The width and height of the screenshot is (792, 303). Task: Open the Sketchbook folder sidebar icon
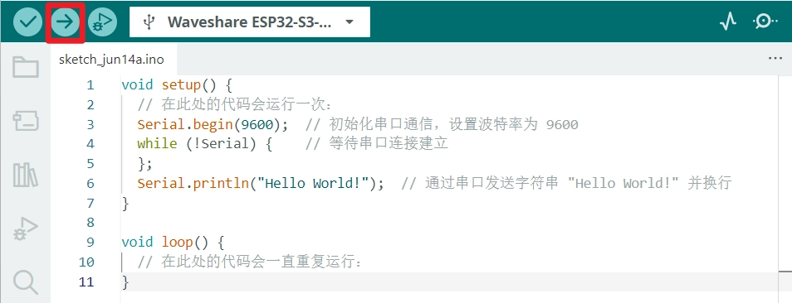click(26, 67)
